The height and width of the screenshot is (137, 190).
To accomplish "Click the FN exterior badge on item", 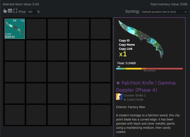I will click(22, 21).
